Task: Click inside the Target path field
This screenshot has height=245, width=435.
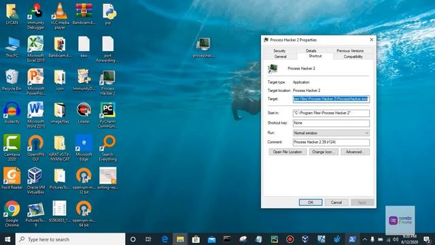Action: (331, 99)
